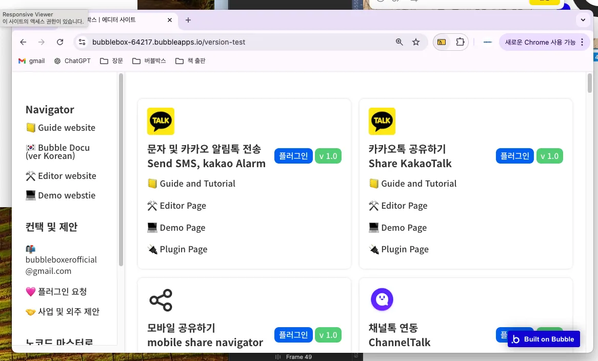The image size is (598, 361).
Task: Click 사업 및 외주 제안 in sidebar
Action: (63, 311)
